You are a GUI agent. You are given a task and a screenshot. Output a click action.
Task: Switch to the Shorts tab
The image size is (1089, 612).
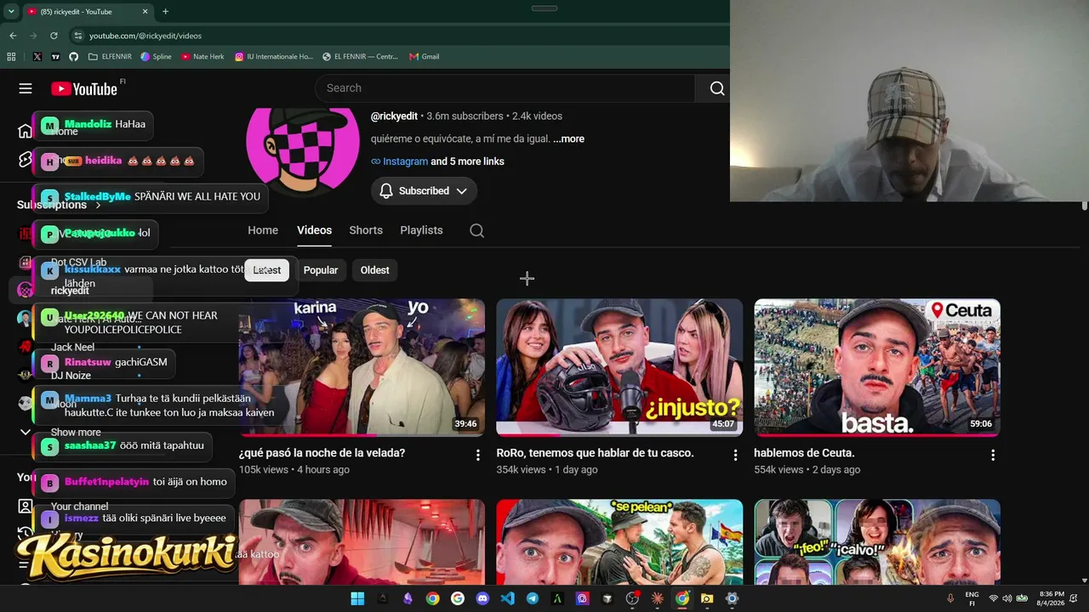366,230
